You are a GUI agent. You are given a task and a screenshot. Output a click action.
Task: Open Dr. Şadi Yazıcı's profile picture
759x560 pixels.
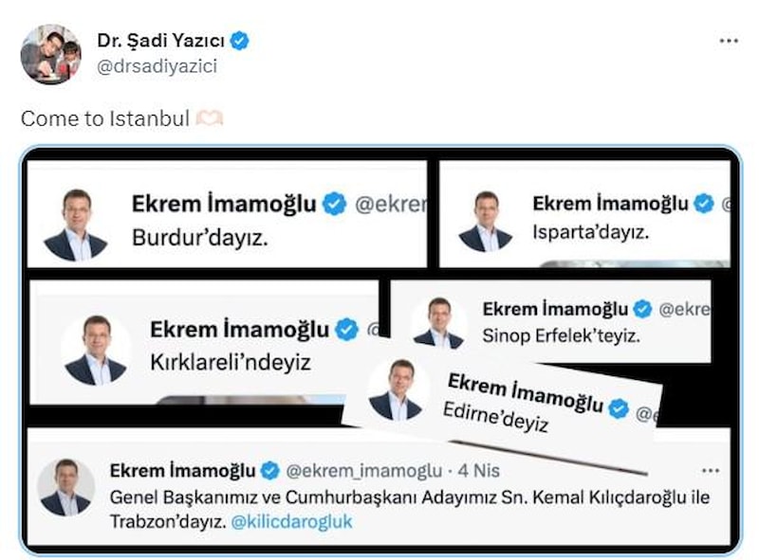pos(51,54)
